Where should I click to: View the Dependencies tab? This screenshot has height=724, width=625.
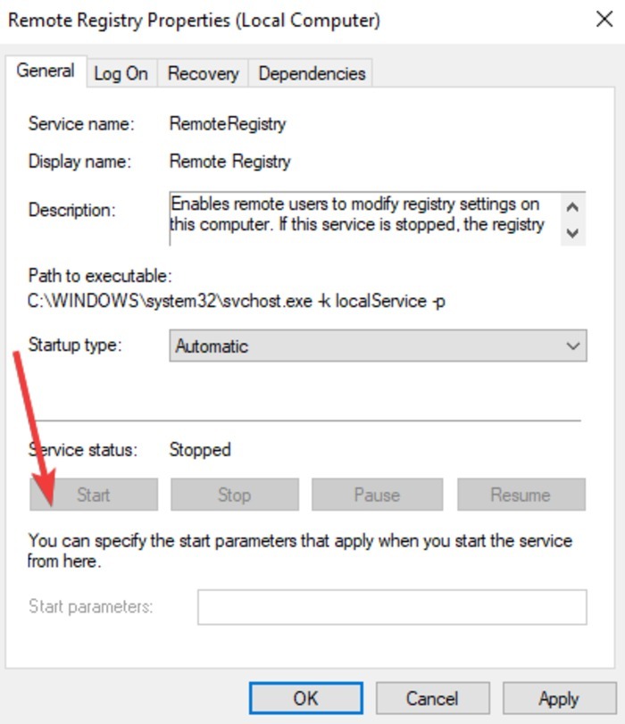(x=310, y=74)
